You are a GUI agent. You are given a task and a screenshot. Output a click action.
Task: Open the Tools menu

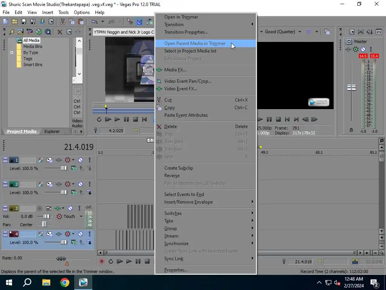pyautogui.click(x=63, y=12)
